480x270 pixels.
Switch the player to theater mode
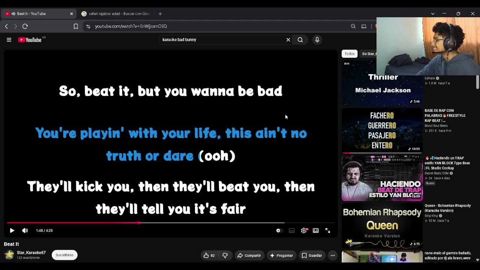tap(316, 231)
